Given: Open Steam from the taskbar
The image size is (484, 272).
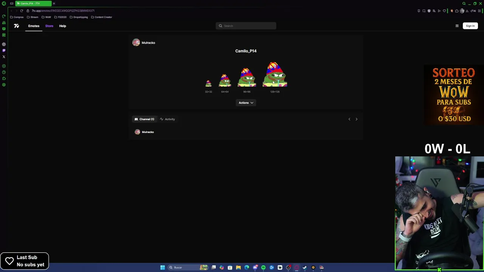Looking at the screenshot, I should point(304,267).
